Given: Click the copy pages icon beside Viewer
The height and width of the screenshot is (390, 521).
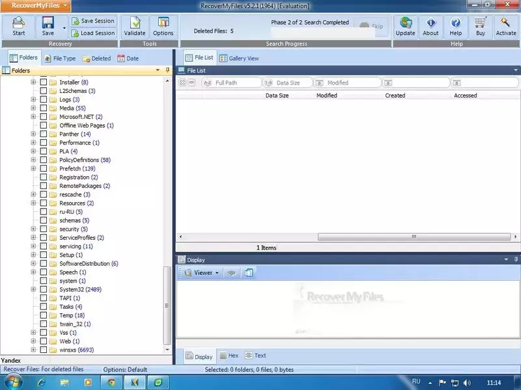Looking at the screenshot, I should 249,272.
